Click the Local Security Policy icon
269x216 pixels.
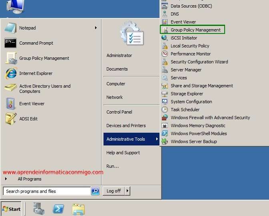(x=165, y=46)
